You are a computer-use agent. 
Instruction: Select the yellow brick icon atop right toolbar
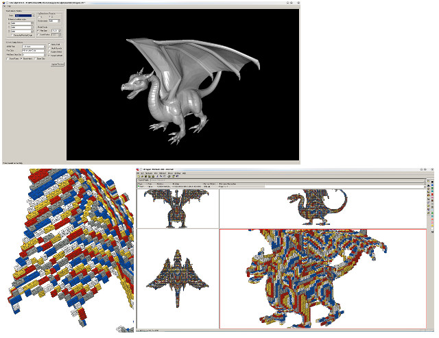[x=428, y=181]
